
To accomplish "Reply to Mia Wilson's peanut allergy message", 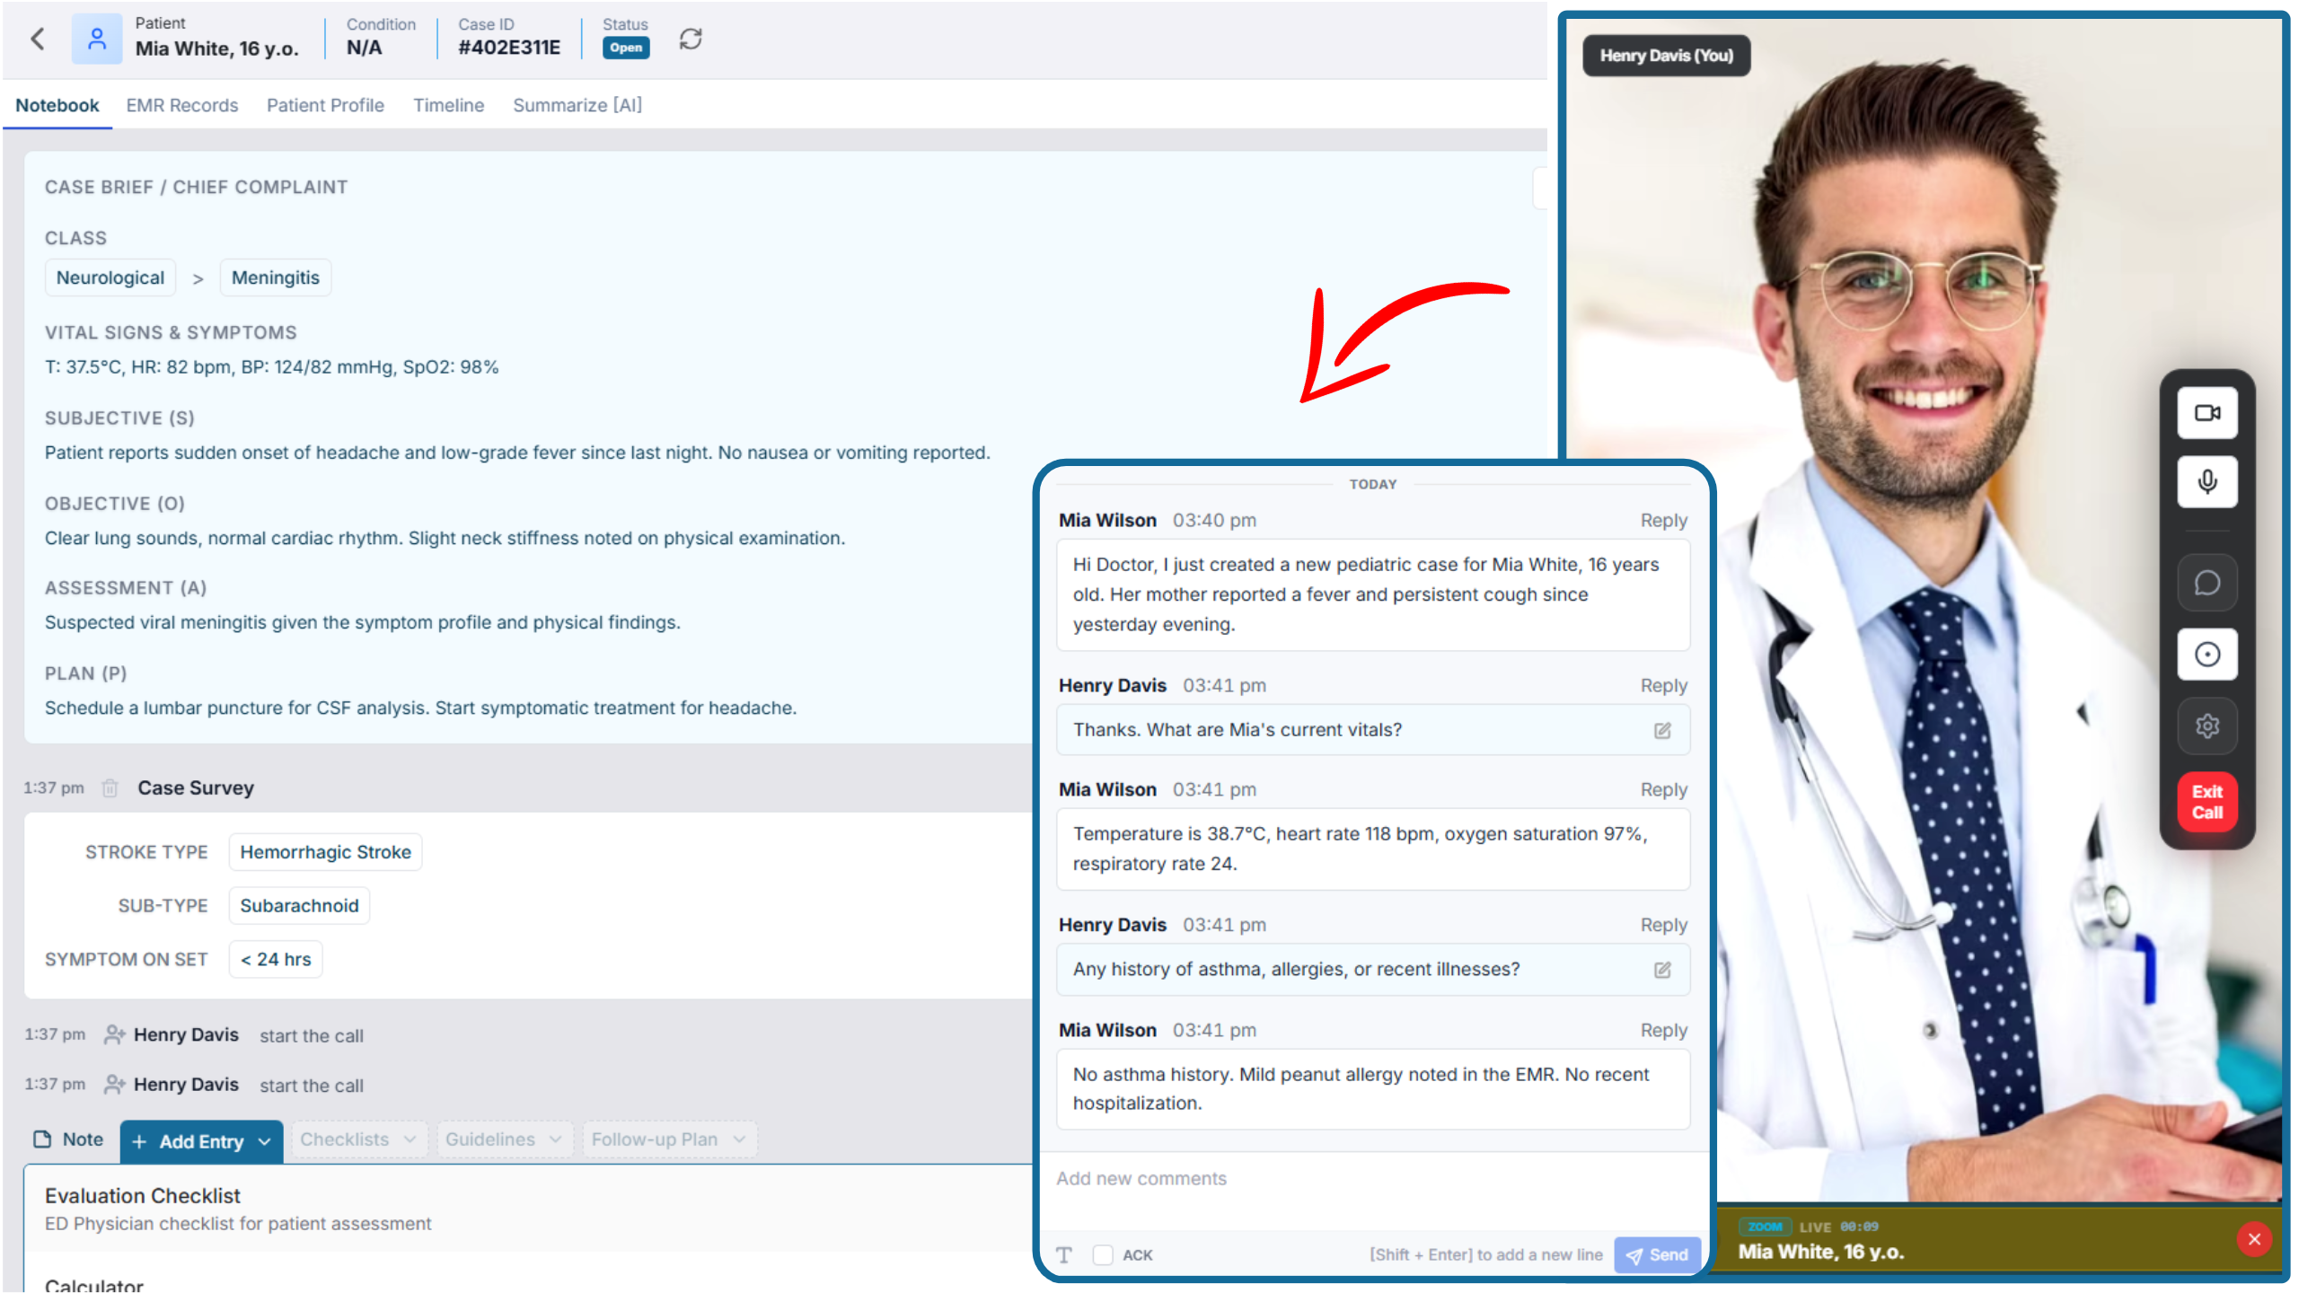I will point(1663,1031).
